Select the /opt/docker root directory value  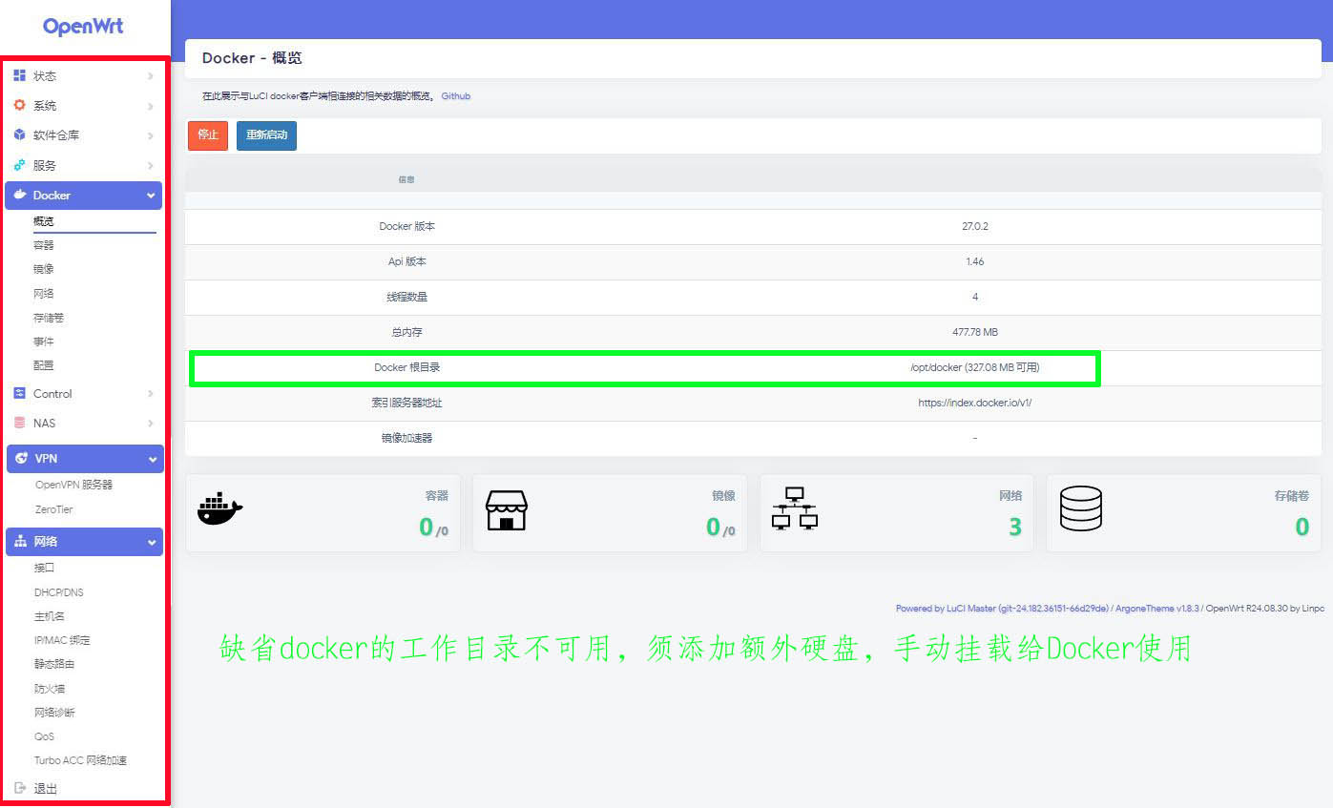[975, 367]
